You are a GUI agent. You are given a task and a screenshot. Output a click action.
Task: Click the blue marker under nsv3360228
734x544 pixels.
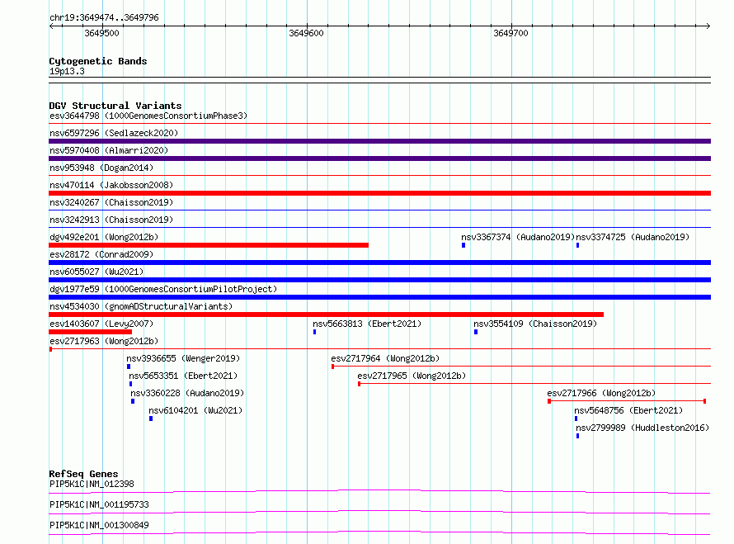coord(133,401)
